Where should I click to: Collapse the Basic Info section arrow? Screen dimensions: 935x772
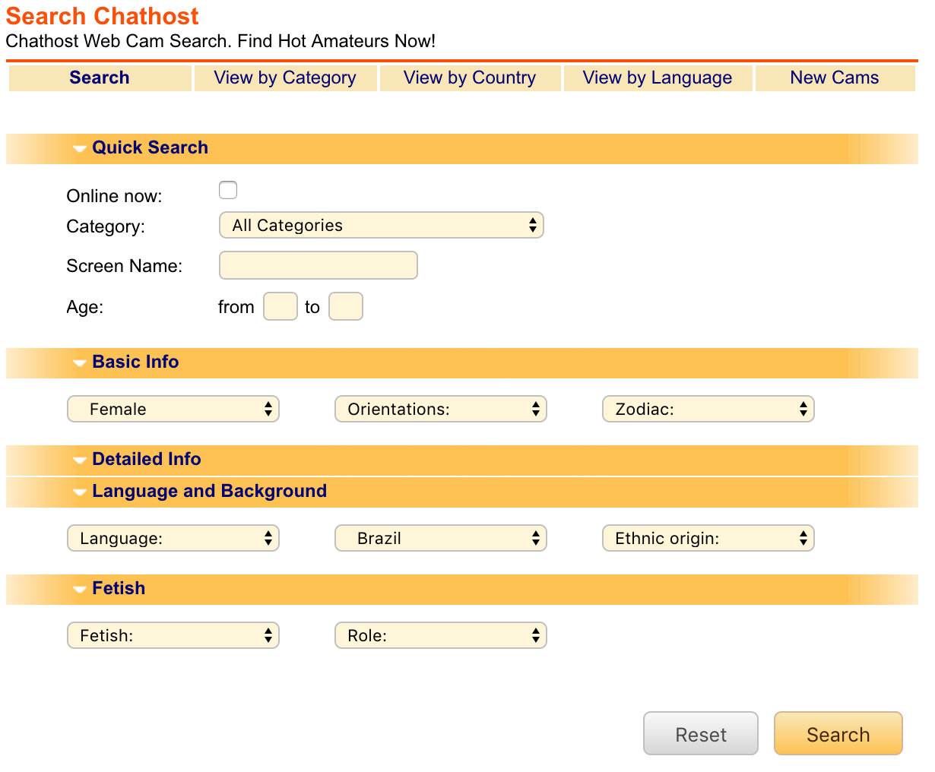coord(79,363)
